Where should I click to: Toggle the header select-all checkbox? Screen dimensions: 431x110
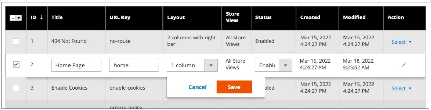13,18
